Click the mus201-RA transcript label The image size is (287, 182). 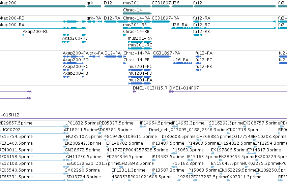coord(140,38)
